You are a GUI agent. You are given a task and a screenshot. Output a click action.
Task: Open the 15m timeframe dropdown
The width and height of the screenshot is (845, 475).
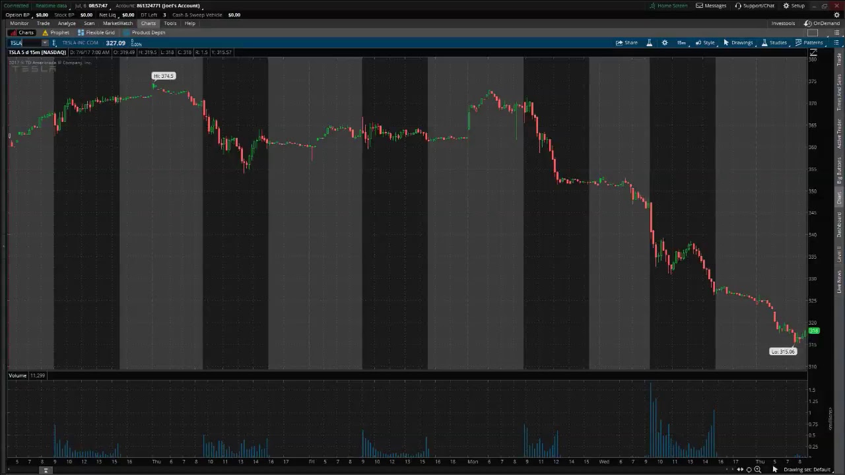pos(681,42)
